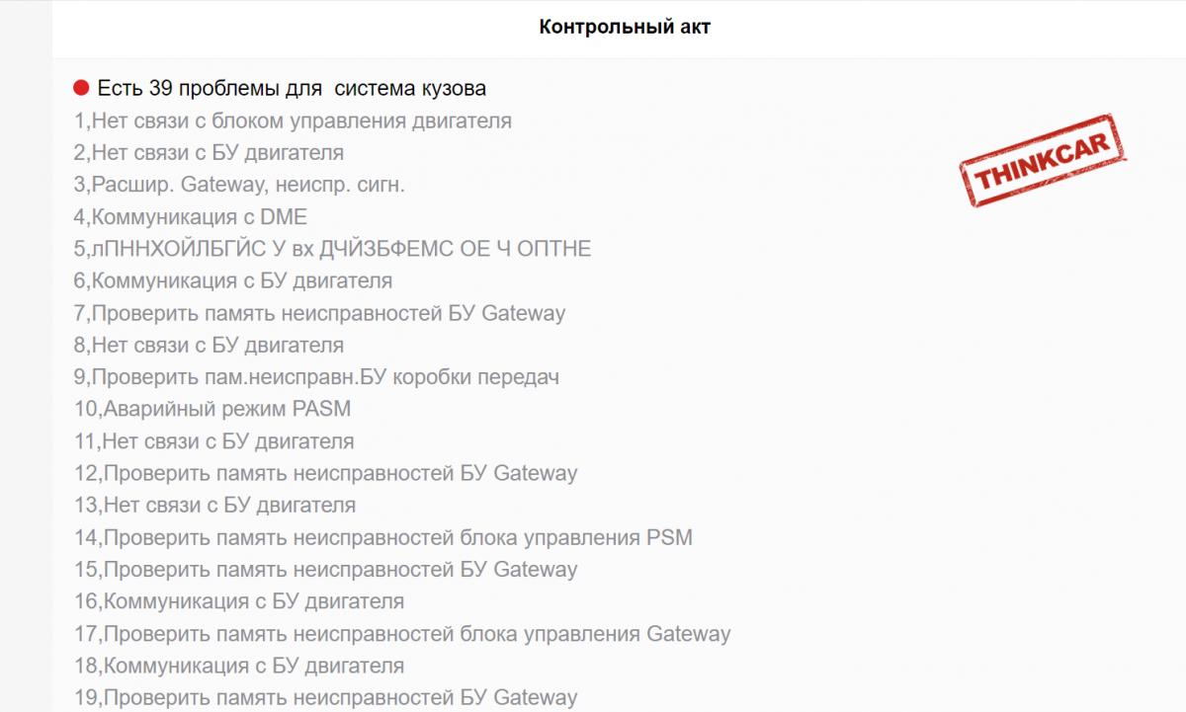Click item 10 "Аварийный режим PASM"
This screenshot has width=1186, height=712.
(x=212, y=409)
